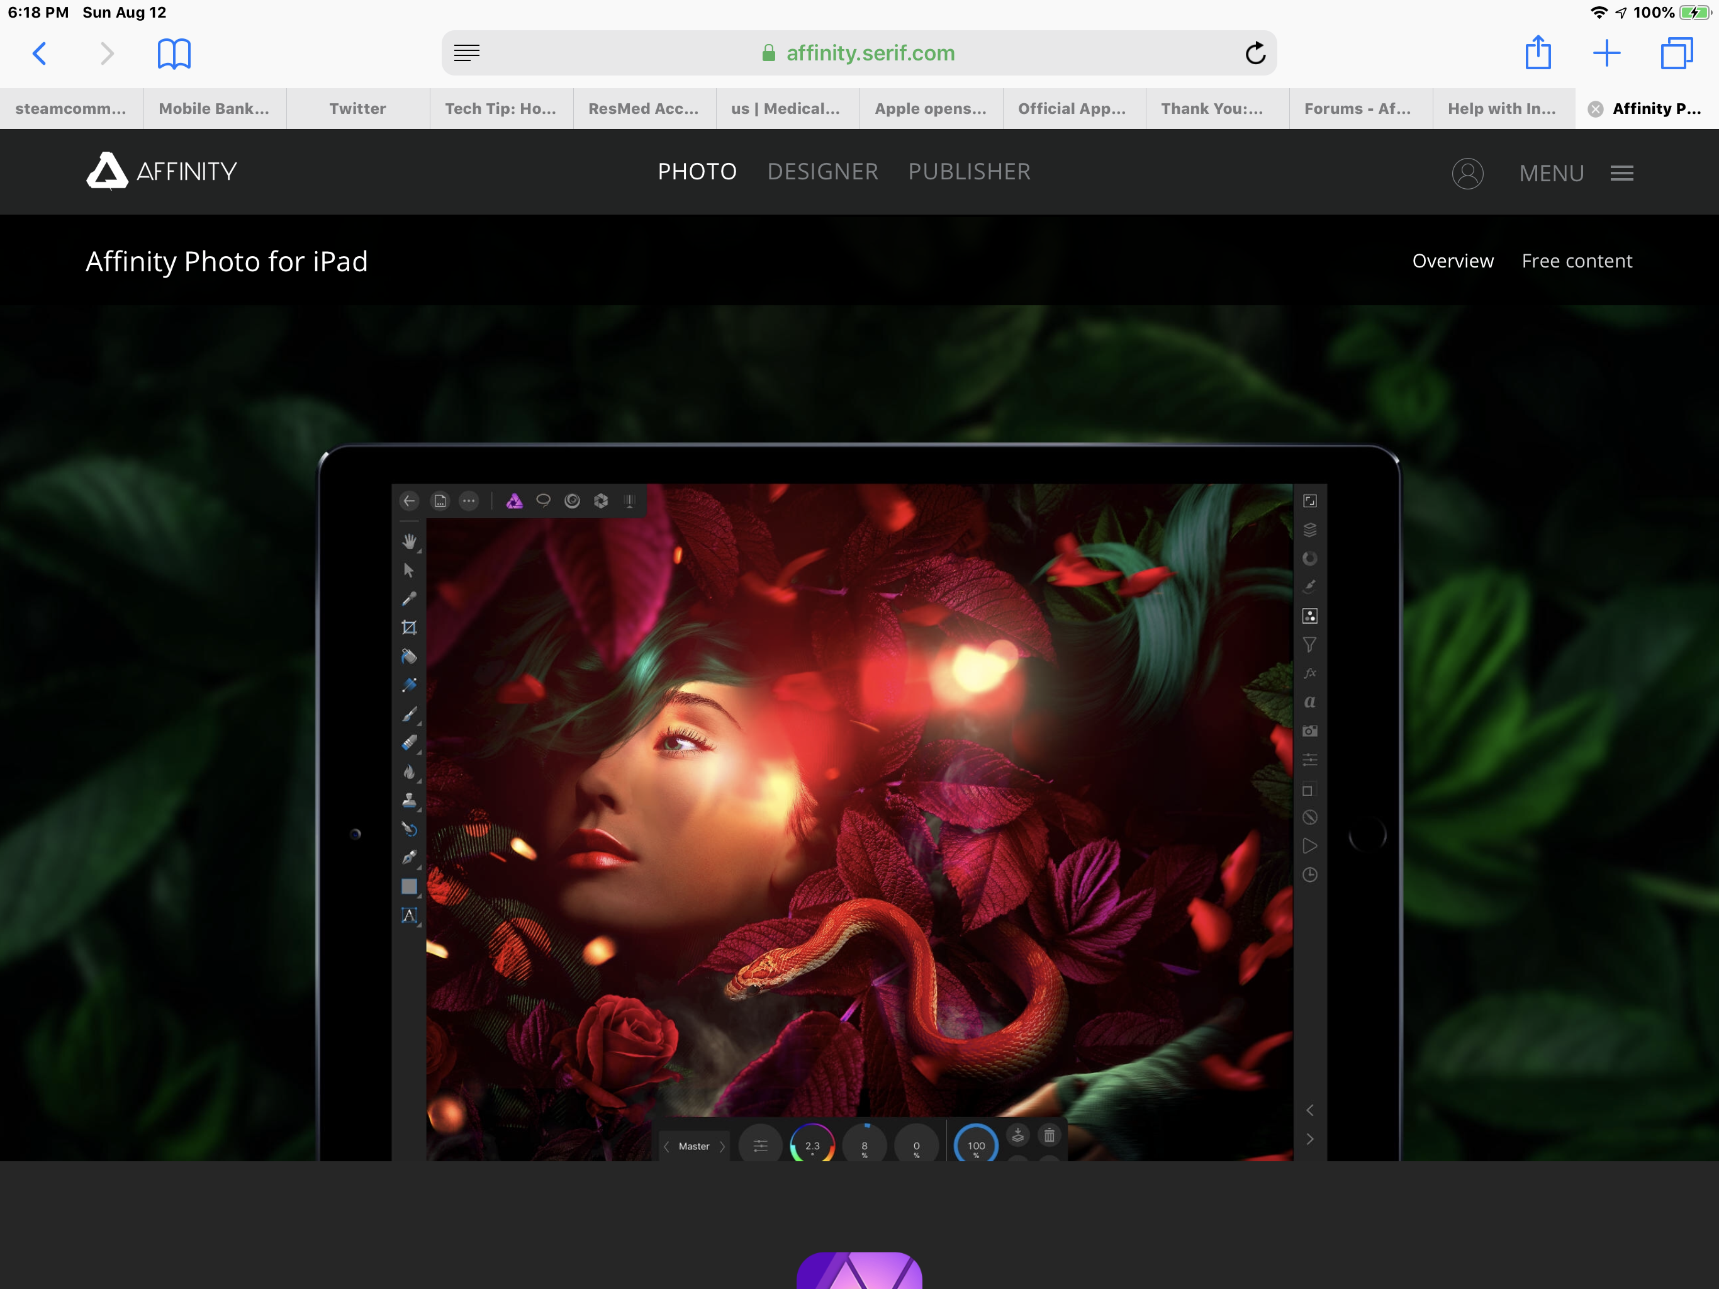The image size is (1719, 1289).
Task: Close the Affinity P... tab
Action: (1596, 109)
